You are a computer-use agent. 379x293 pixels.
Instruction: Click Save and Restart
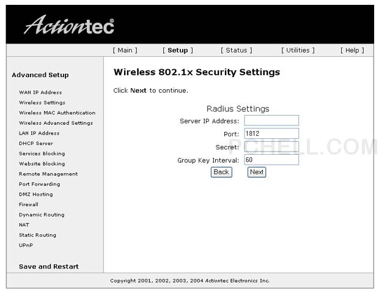click(48, 267)
